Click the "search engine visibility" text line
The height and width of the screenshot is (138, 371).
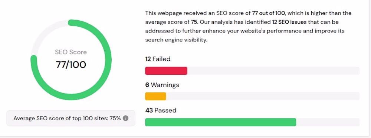click(176, 40)
